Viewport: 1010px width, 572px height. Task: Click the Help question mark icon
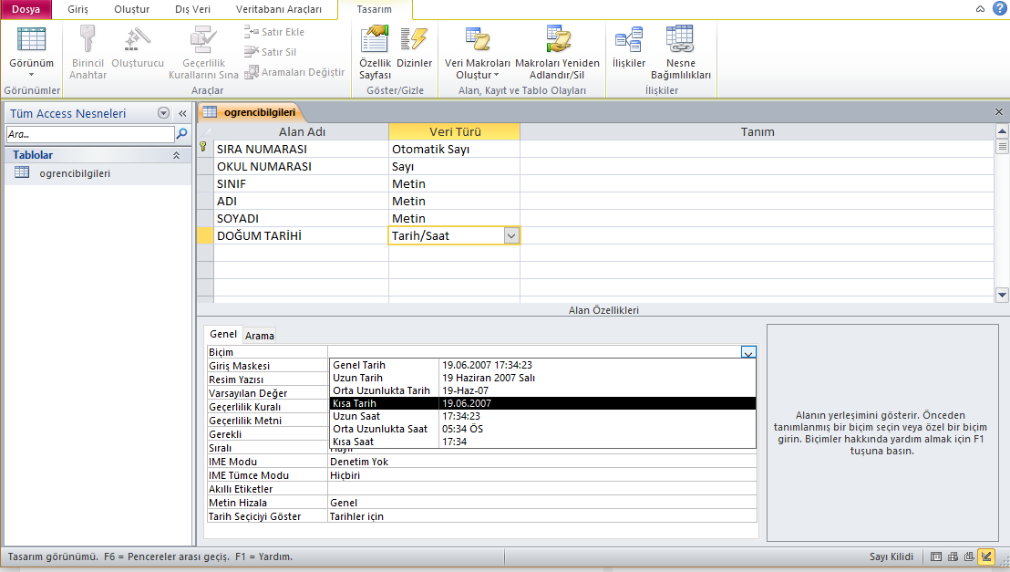pyautogui.click(x=1000, y=8)
